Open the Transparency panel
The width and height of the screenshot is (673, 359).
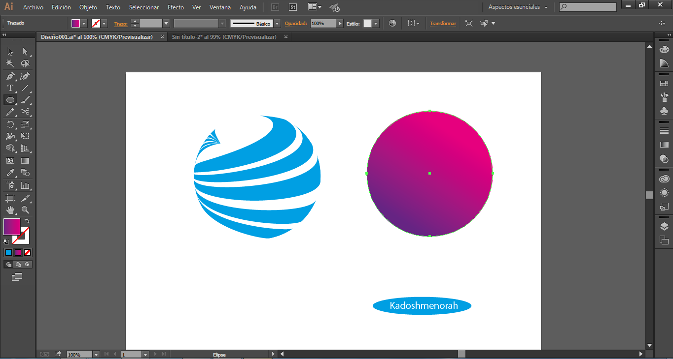point(664,159)
